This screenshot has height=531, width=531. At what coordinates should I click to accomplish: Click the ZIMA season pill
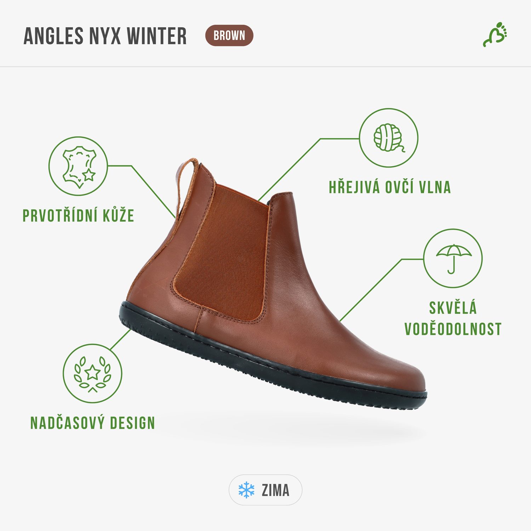(x=265, y=490)
